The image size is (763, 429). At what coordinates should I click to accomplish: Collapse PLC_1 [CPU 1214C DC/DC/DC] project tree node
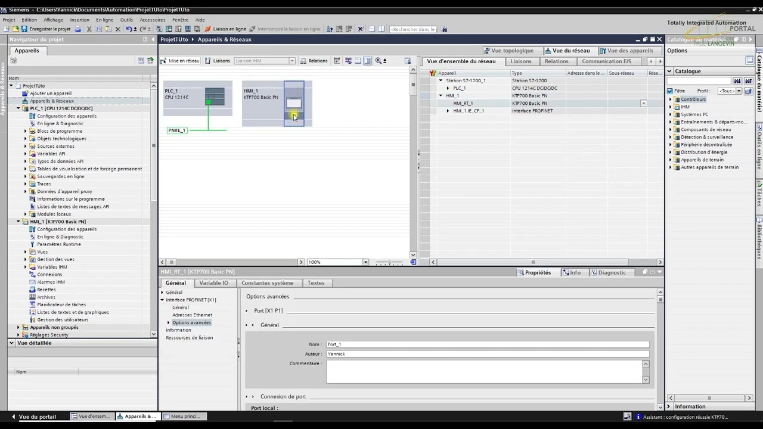(18, 108)
